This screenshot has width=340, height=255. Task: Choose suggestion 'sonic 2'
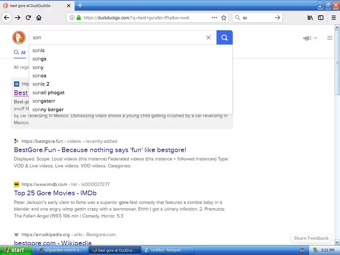tap(131, 84)
